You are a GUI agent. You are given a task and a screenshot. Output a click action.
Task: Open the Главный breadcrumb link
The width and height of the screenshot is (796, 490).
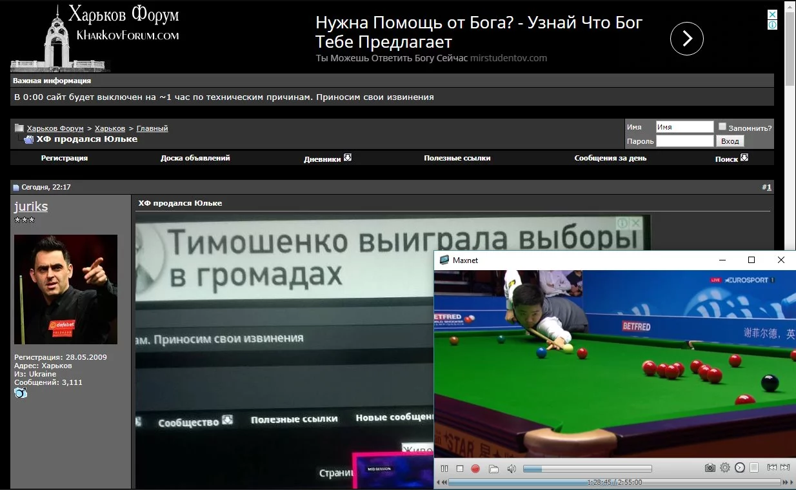pyautogui.click(x=152, y=128)
